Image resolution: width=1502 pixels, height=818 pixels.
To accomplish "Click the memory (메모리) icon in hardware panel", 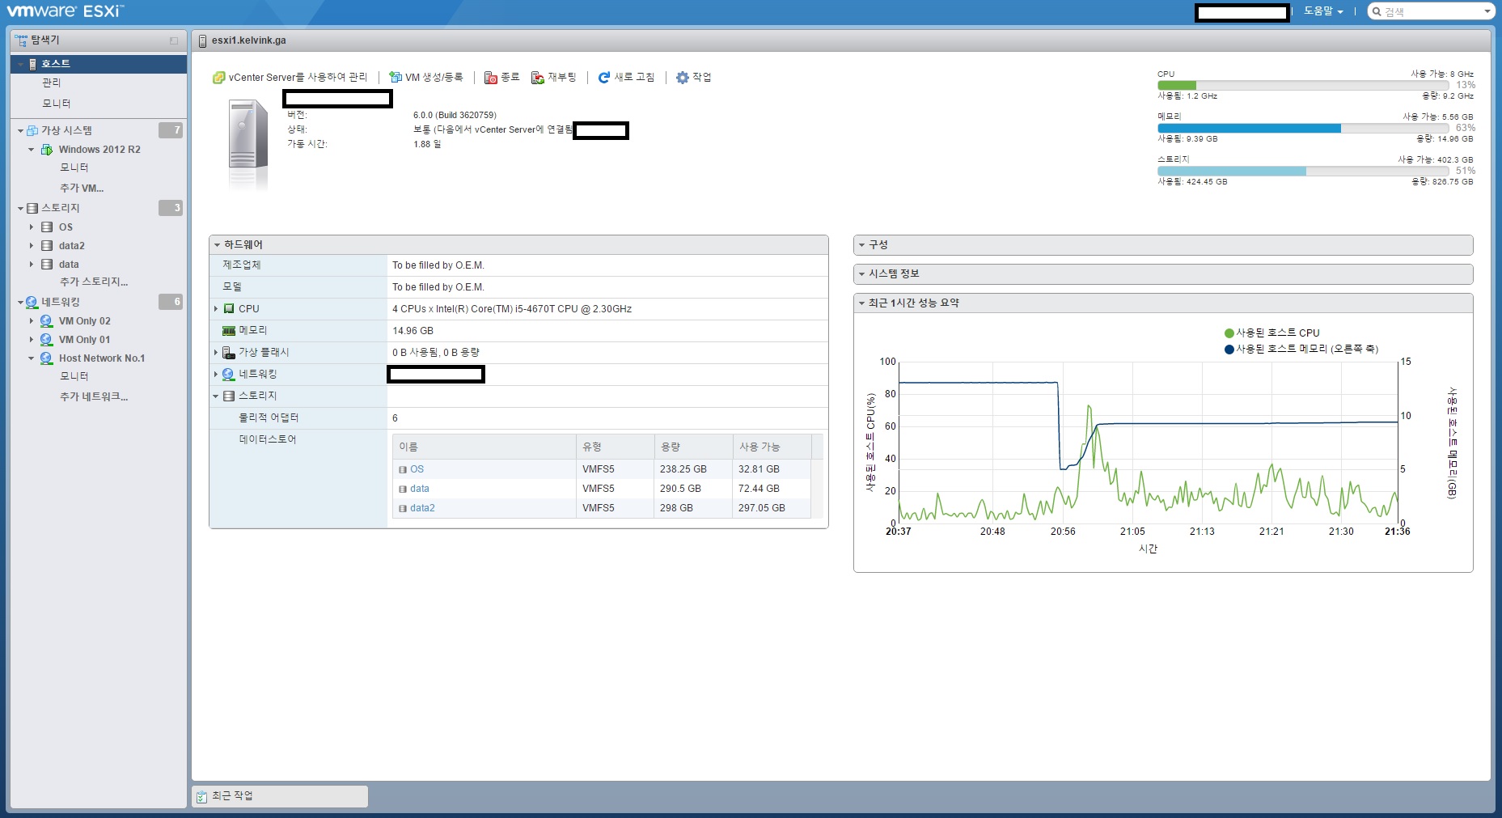I will click(x=229, y=331).
